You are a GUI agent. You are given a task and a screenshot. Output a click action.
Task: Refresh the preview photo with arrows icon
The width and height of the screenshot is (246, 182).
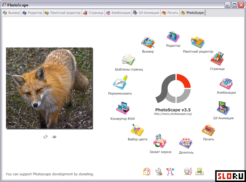[x=45, y=137]
